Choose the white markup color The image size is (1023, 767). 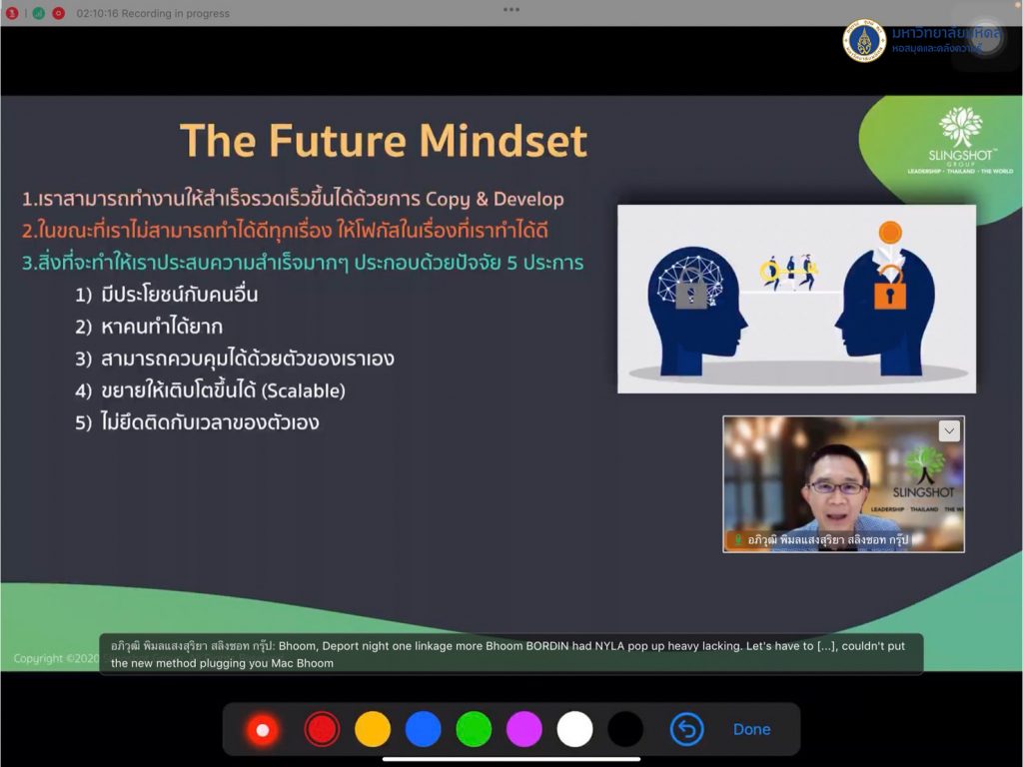pos(574,730)
